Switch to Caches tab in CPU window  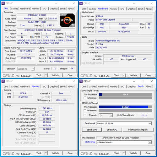14,9
